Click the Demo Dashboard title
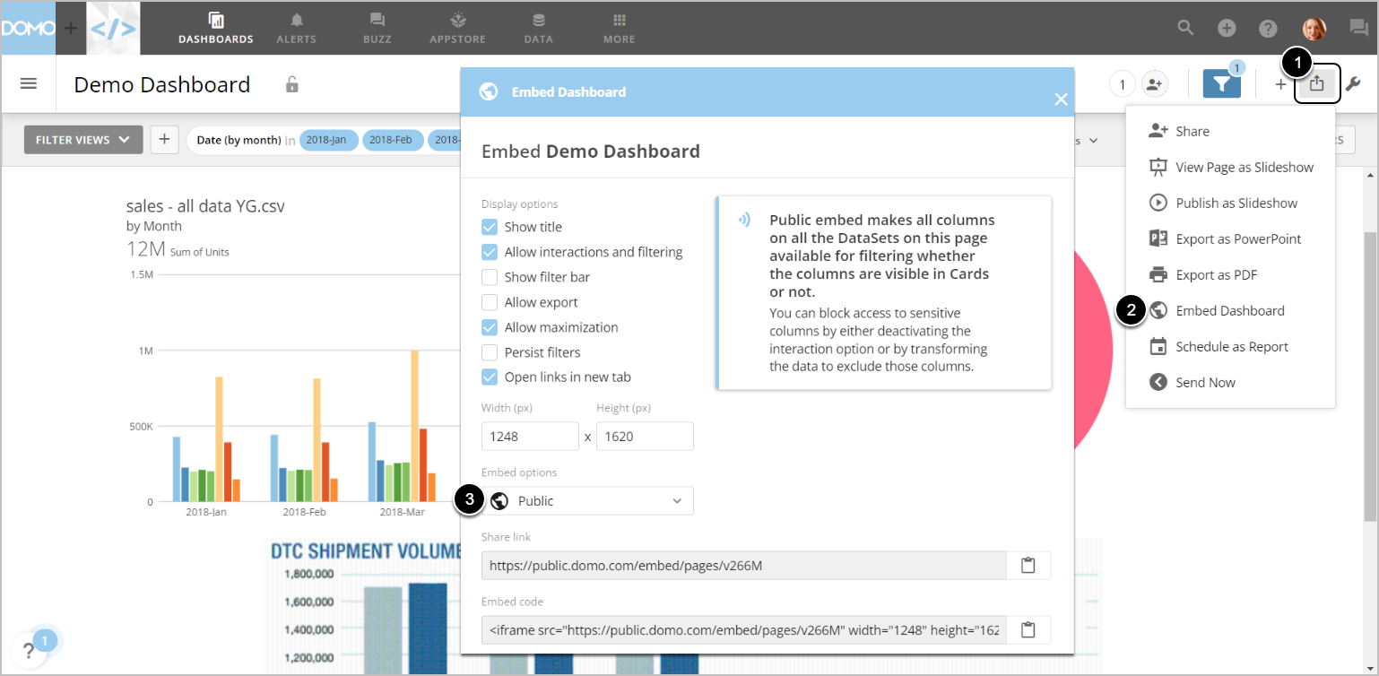Image resolution: width=1379 pixels, height=676 pixels. 162,84
